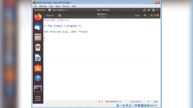Change the C language highlight mode

[x=100, y=102]
